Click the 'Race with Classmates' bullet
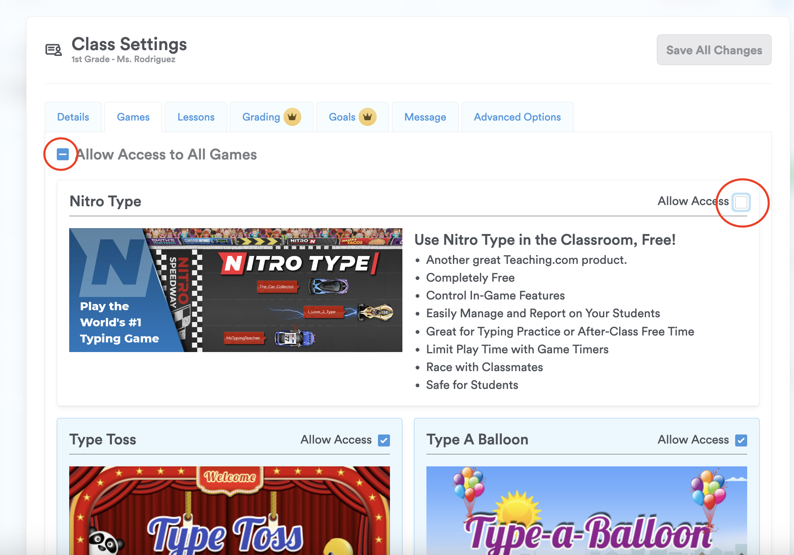794x555 pixels. pos(485,367)
